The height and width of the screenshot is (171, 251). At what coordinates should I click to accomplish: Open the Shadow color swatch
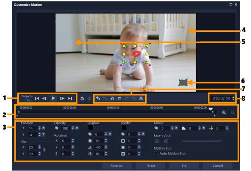[91, 127]
